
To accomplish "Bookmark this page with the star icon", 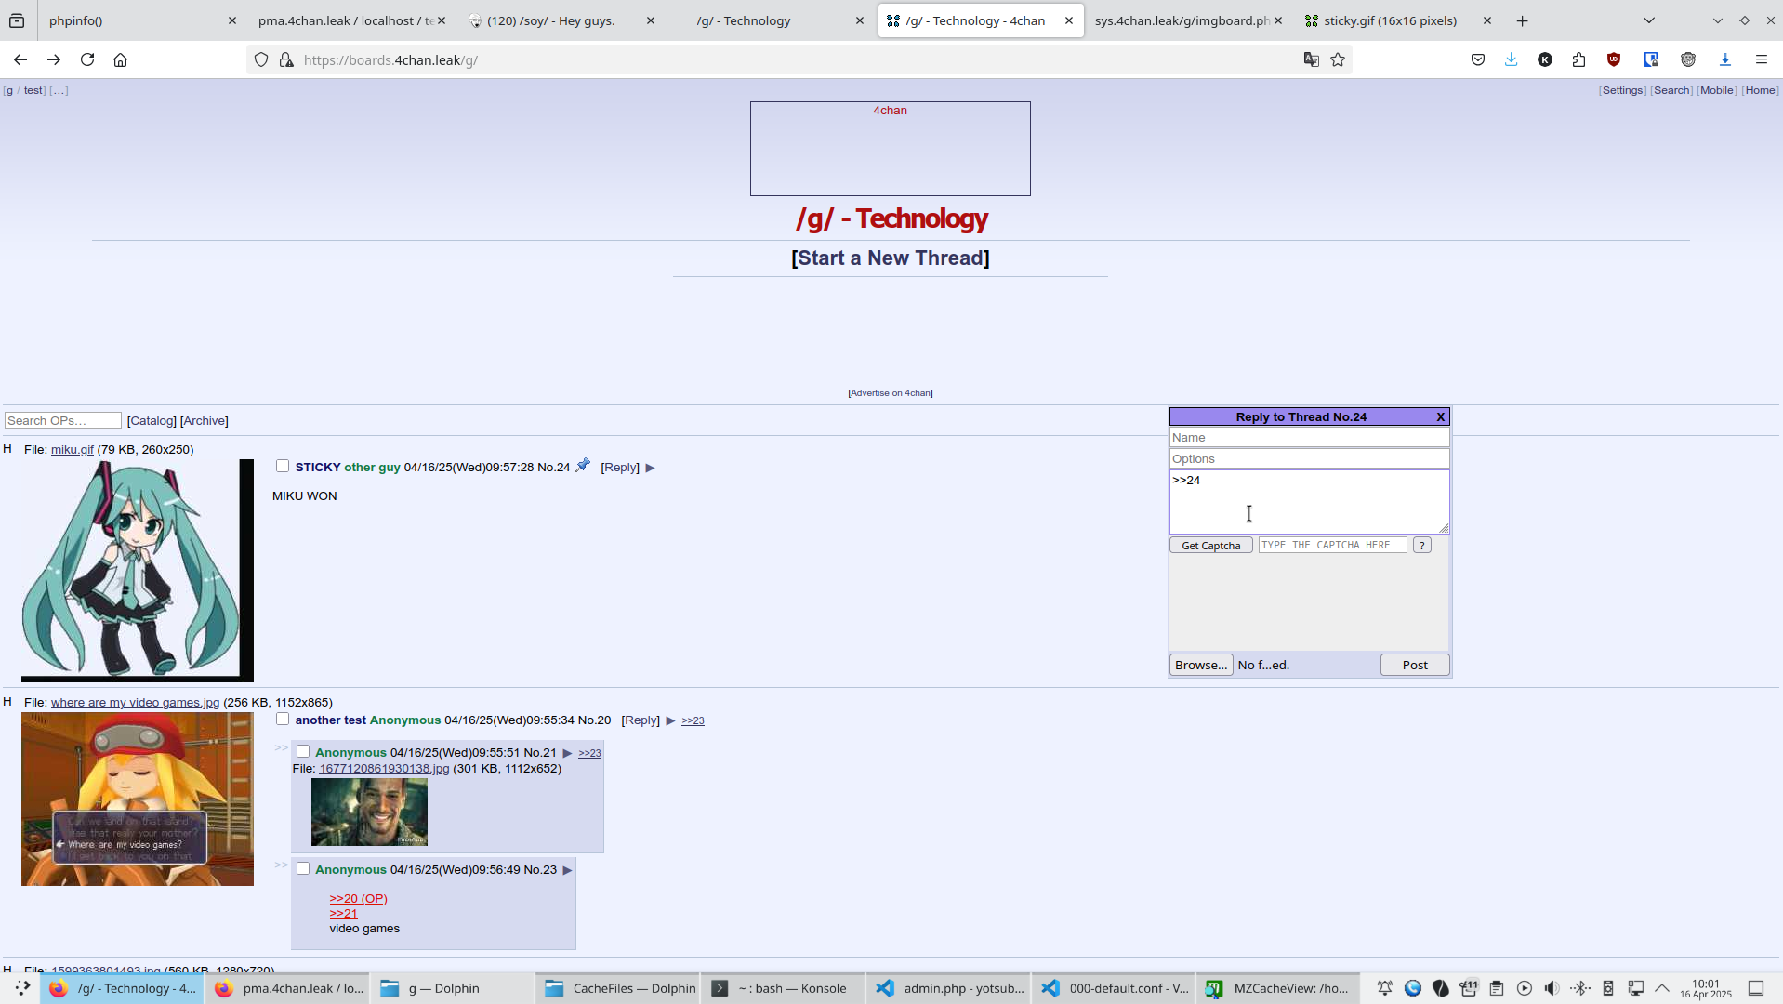I will click(1338, 59).
